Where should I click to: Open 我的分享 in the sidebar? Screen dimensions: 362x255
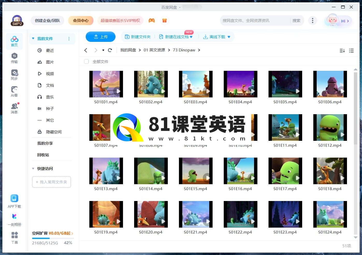pyautogui.click(x=45, y=143)
